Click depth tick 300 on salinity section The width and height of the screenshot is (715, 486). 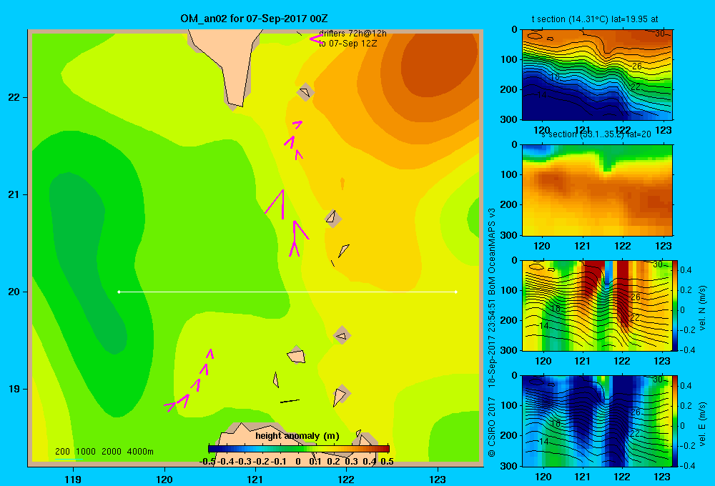pos(509,234)
